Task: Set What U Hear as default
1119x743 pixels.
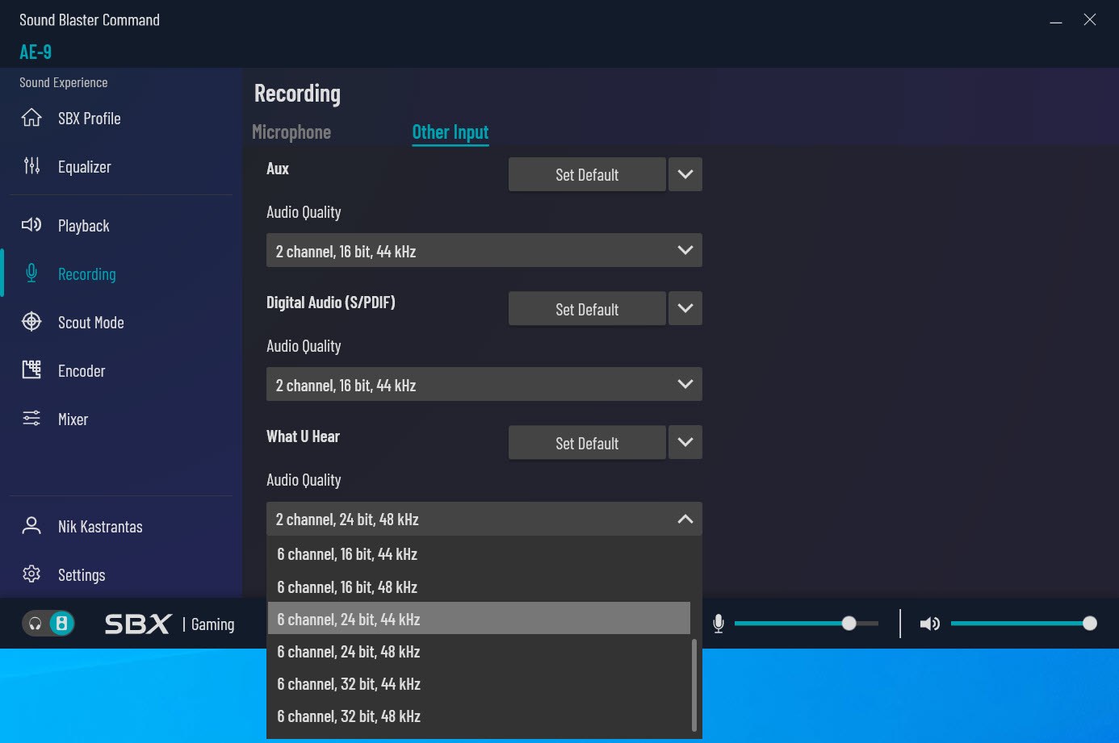Action: 587,443
